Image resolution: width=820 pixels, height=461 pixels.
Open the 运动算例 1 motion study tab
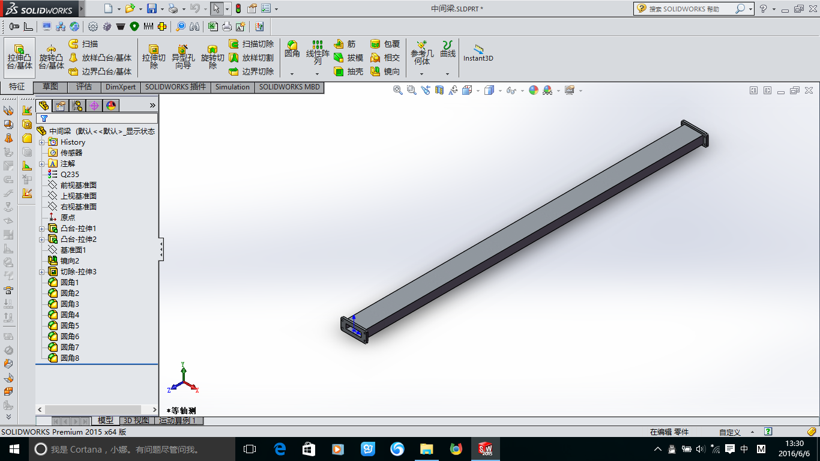179,421
